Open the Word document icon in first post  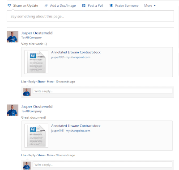(36, 62)
